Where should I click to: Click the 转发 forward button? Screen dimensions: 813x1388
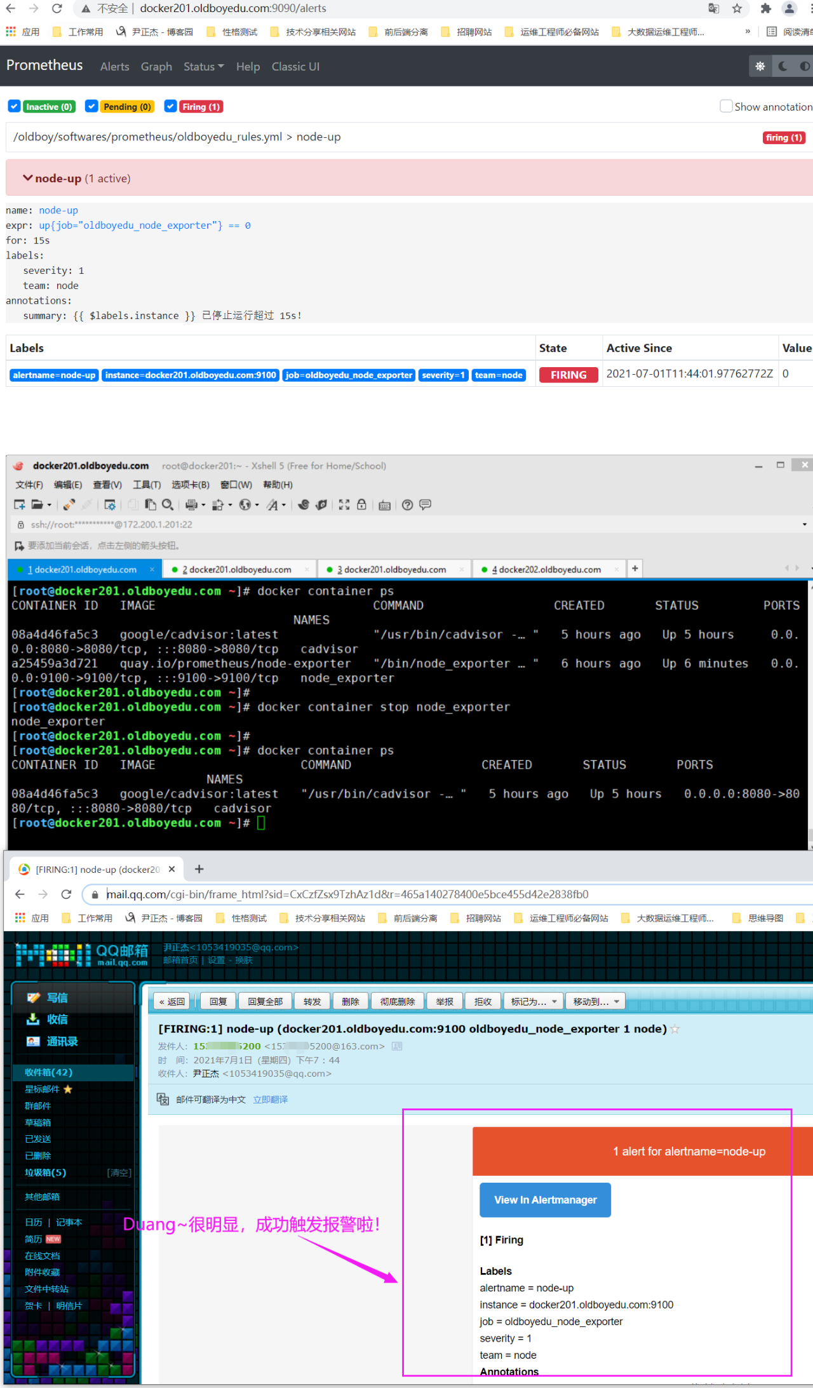[312, 1002]
